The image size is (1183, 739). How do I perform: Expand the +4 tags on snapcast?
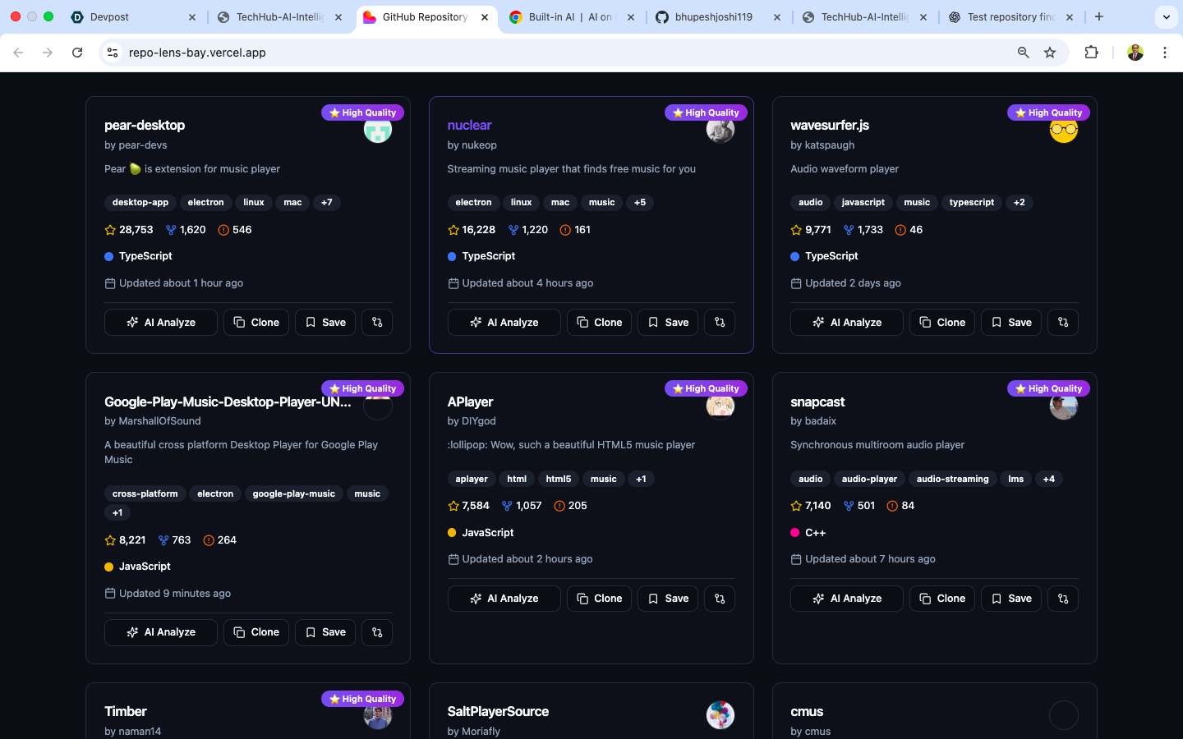coord(1049,480)
